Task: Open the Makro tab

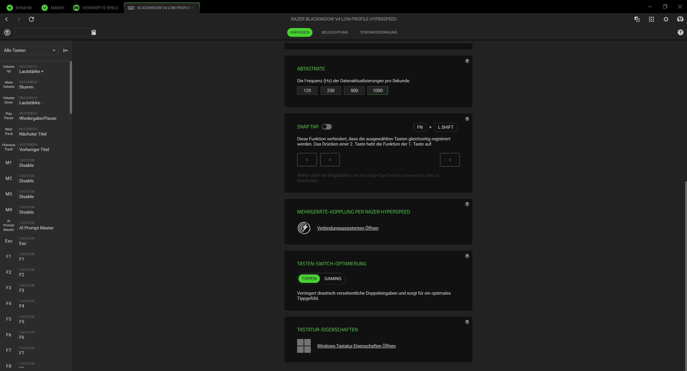Action: click(53, 8)
